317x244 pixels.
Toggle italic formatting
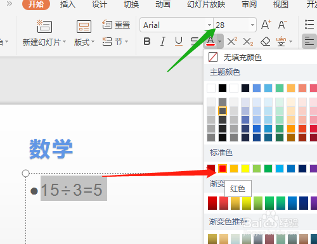163,41
